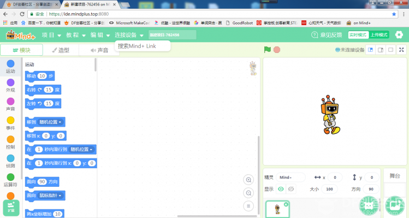Open the 项目 project menu
The image size is (409, 218).
coord(51,35)
